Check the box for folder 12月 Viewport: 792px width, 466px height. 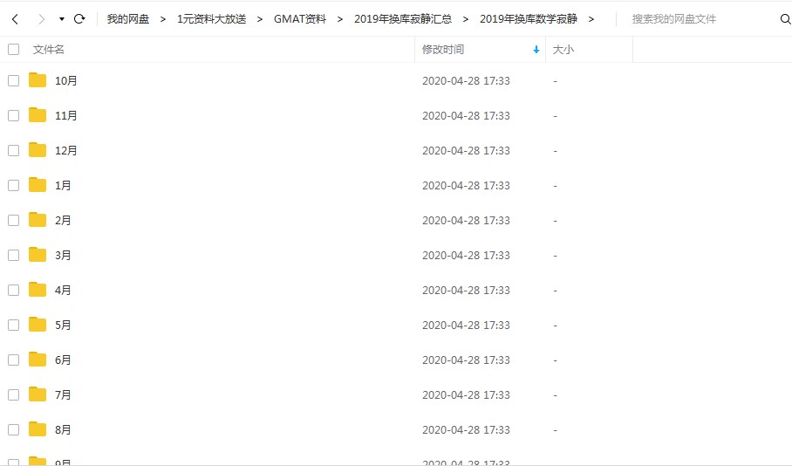pyautogui.click(x=14, y=151)
